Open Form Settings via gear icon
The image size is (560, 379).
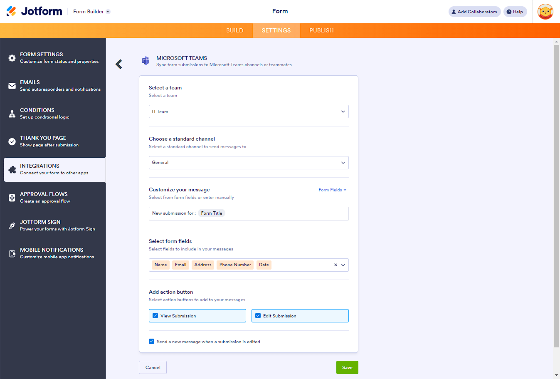tap(12, 58)
